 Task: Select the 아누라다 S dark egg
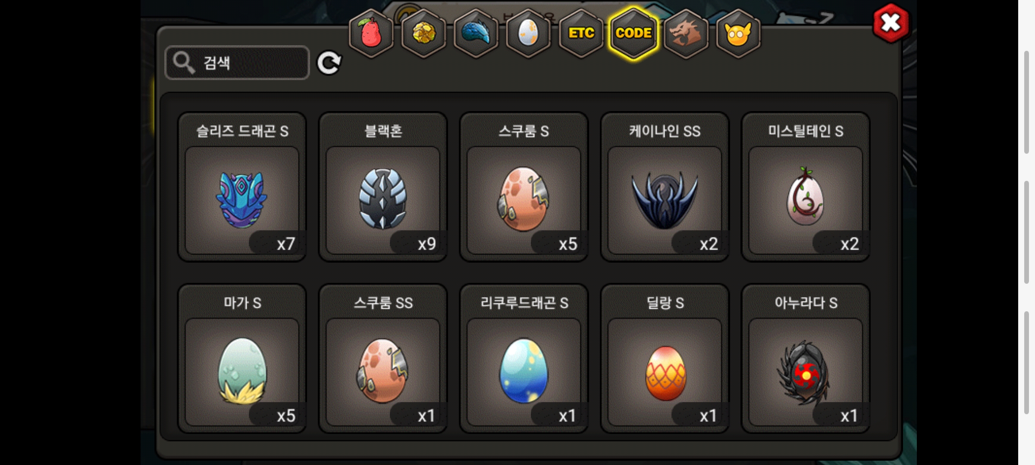coord(806,359)
